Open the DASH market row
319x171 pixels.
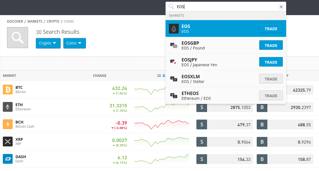159,159
